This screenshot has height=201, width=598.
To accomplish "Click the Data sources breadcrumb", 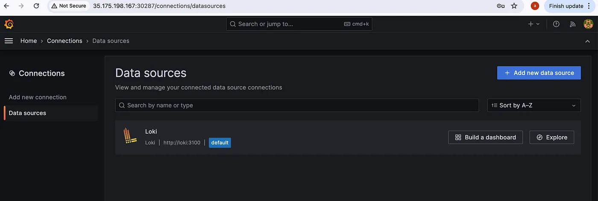I will [x=111, y=41].
